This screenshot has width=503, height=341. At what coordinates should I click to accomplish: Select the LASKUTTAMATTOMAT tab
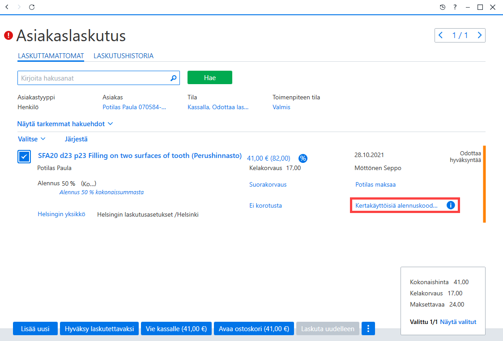(x=51, y=56)
